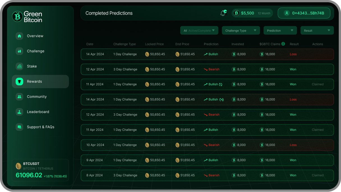
Task: Click the $5,500 12 Month staking badge
Action: pyautogui.click(x=252, y=13)
